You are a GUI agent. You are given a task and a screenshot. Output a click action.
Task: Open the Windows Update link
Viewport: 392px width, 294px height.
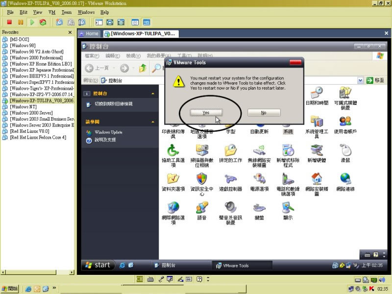[108, 132]
